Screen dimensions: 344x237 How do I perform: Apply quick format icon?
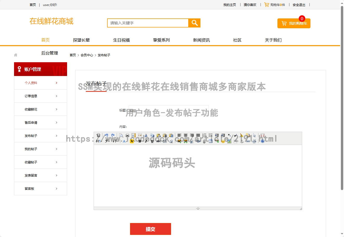[x=248, y=135]
